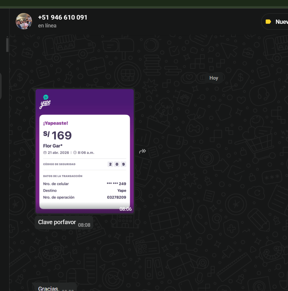This screenshot has width=288, height=291.
Task: Click the chat scrollbar handle on the left
Action: (7, 45)
